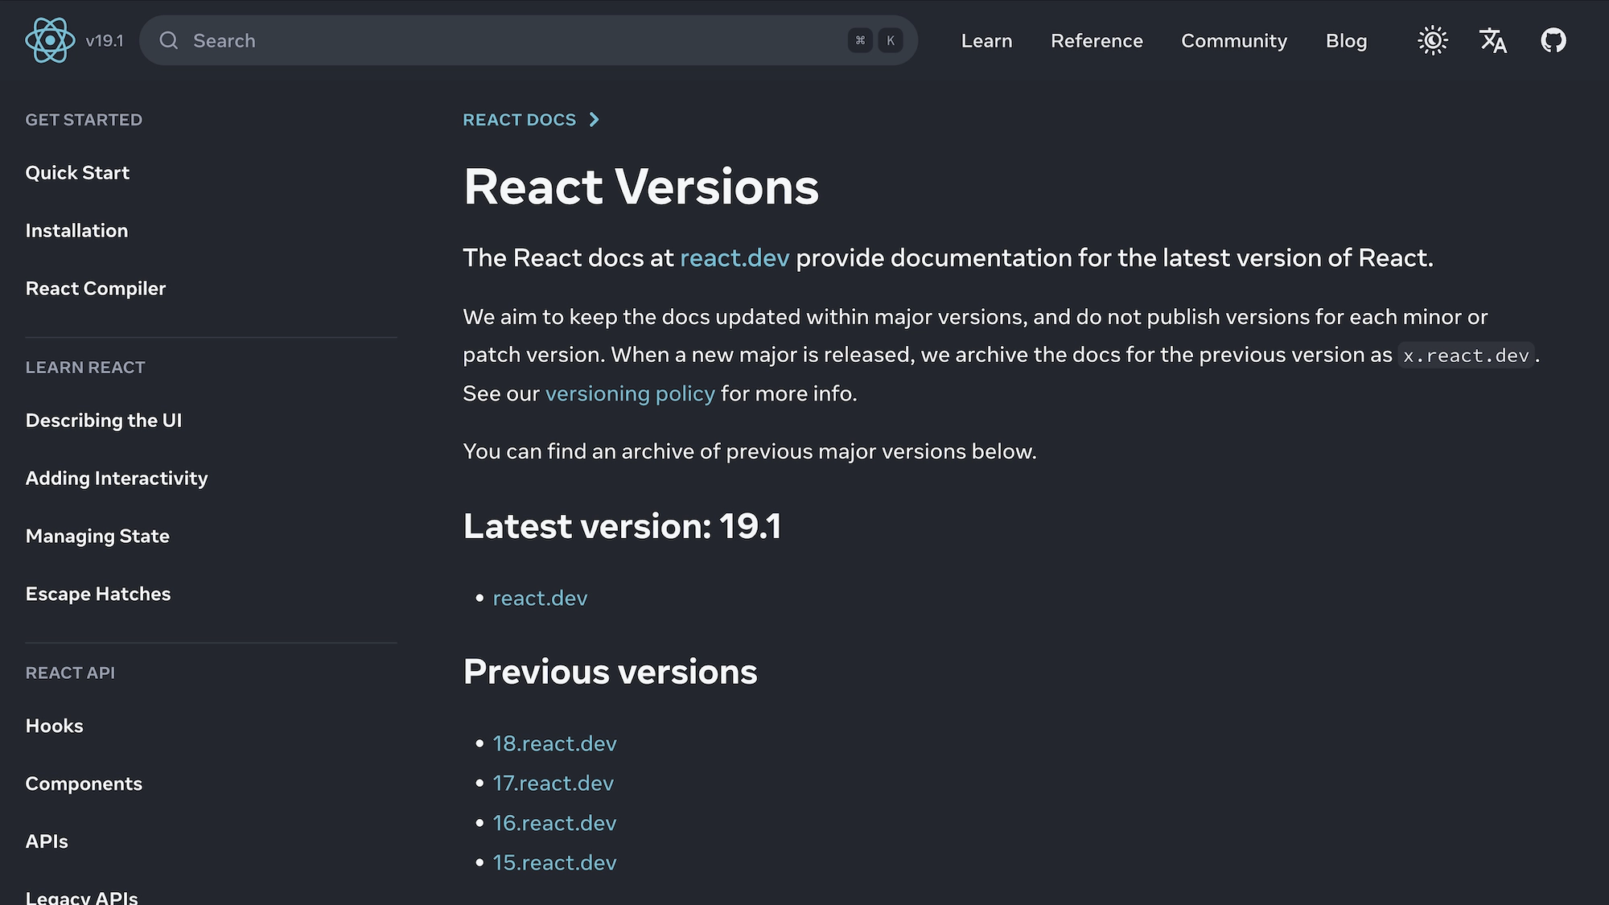Click the React Docs breadcrumb chevron

click(595, 120)
